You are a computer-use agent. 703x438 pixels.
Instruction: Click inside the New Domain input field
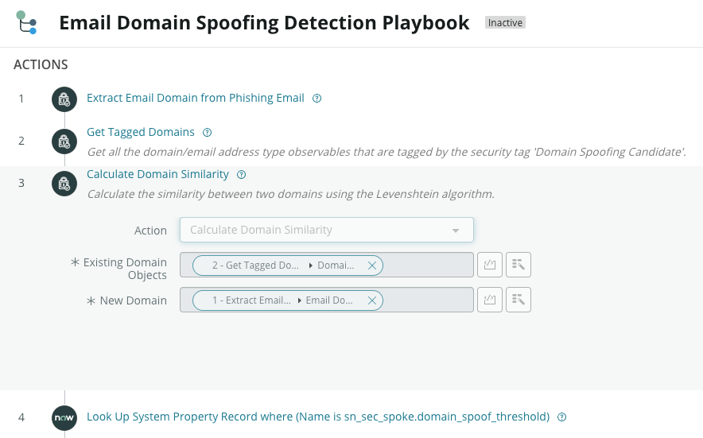[x=428, y=300]
